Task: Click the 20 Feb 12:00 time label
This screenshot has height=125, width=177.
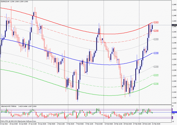Action: 146,124
